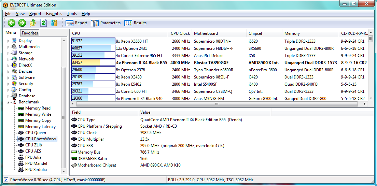This screenshot has height=186, width=377.
Task: Open the File menu
Action: point(8,14)
